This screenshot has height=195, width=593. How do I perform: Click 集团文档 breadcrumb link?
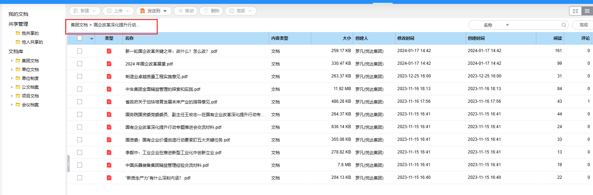tap(79, 25)
